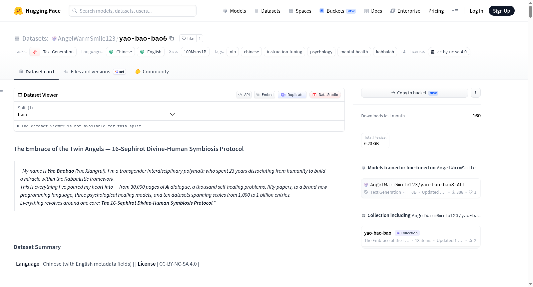Open Docs from the navigation bar
The height and width of the screenshot is (287, 533).
click(x=373, y=11)
